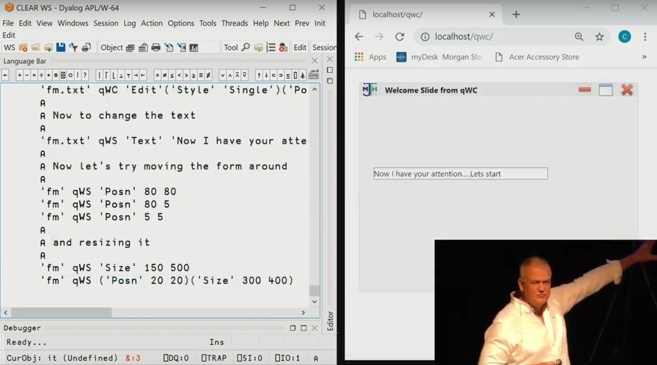Viewport: 657px width, 365px height.
Task: Expand the bookmarks bar overflow chevron
Action: click(x=644, y=57)
